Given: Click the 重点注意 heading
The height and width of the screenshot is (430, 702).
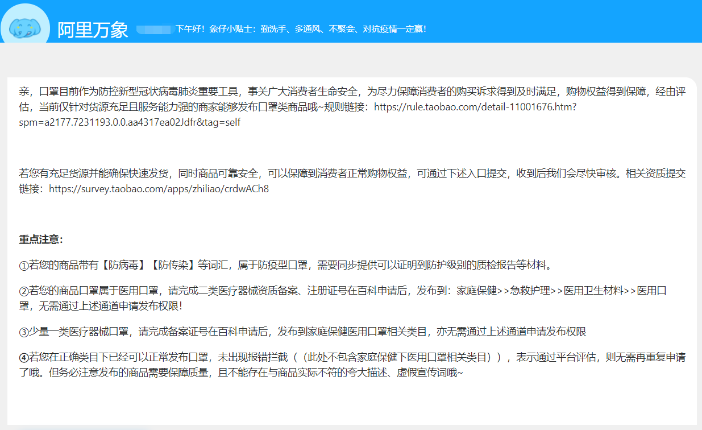Looking at the screenshot, I should pos(41,239).
